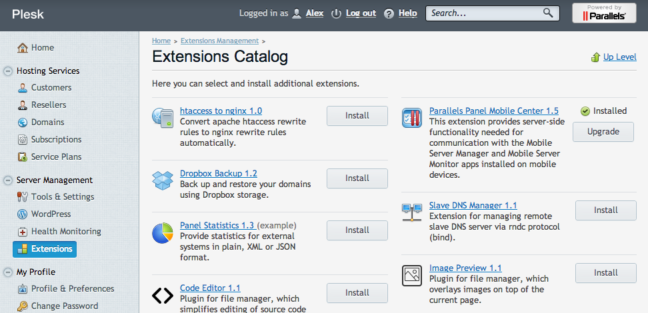This screenshot has height=313, width=648.
Task: Collapse the Hosting Services section
Action: point(8,71)
